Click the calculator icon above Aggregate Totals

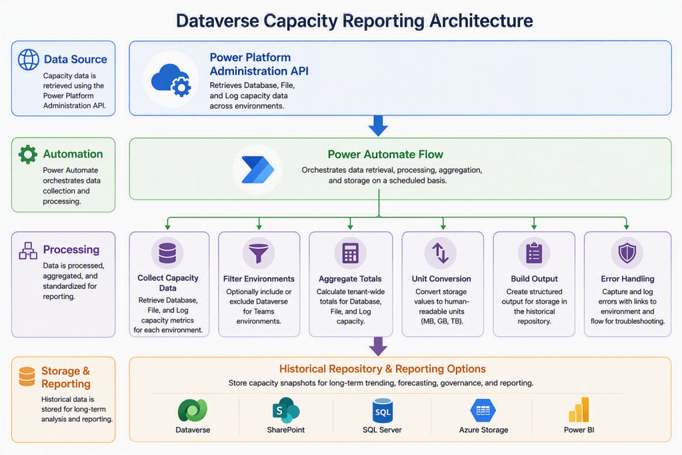[x=350, y=253]
